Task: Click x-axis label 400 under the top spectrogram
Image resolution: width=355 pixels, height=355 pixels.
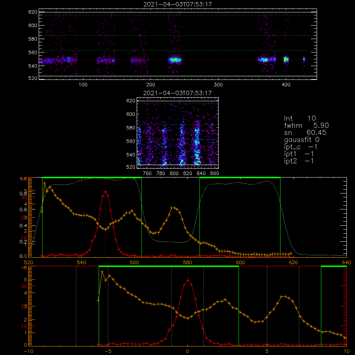Action: point(286,85)
